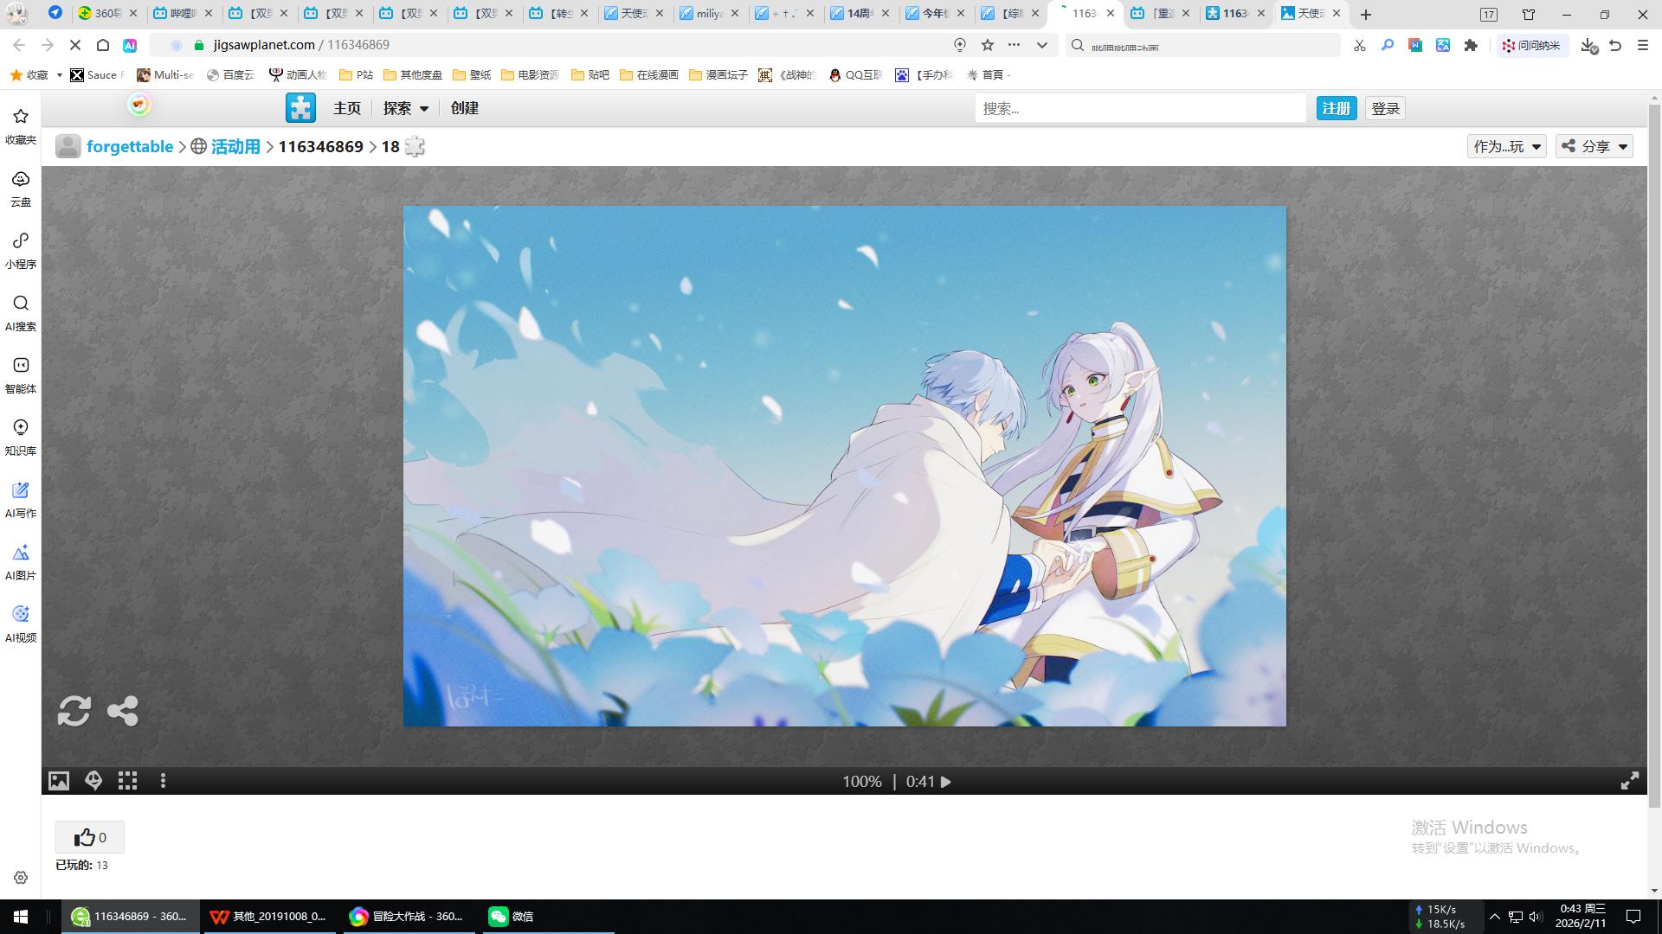Screen dimensions: 1662x934
Task: Expand the 分享 share dropdown
Action: pos(1594,146)
